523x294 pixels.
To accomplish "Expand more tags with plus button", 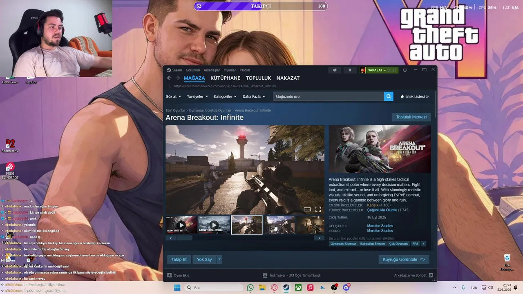I will click(423, 244).
